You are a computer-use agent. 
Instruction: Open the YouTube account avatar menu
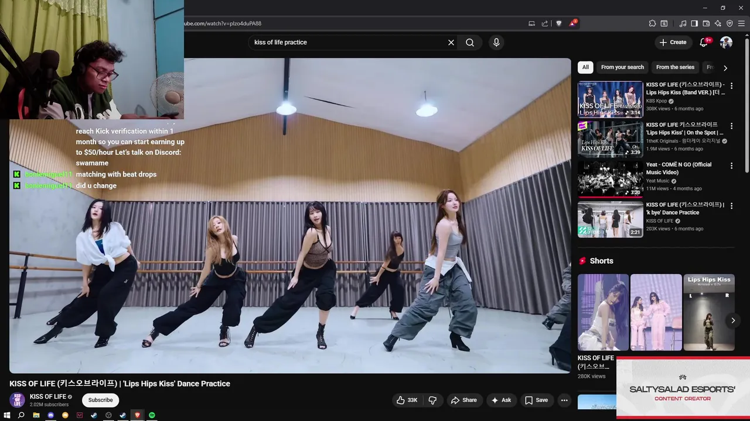pyautogui.click(x=726, y=42)
